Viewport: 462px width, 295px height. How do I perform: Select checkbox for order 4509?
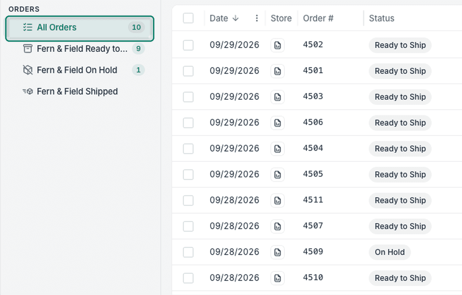click(188, 252)
